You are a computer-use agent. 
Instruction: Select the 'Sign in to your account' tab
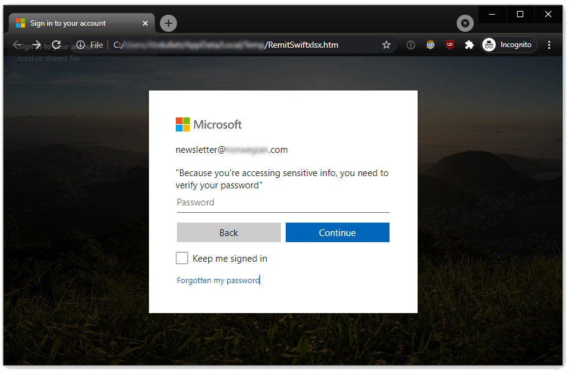coord(82,23)
